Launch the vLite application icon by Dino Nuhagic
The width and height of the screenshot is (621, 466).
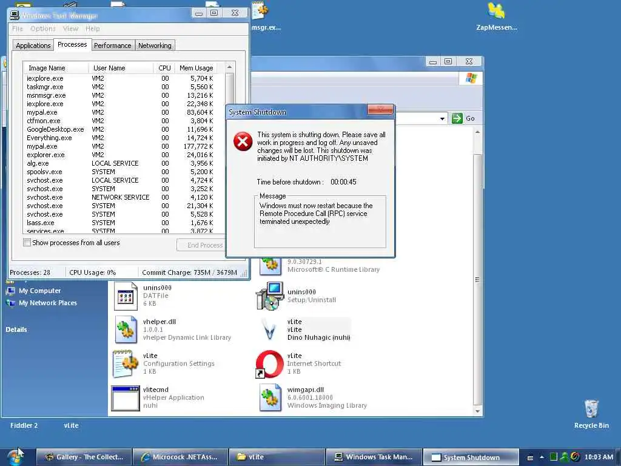coord(270,329)
